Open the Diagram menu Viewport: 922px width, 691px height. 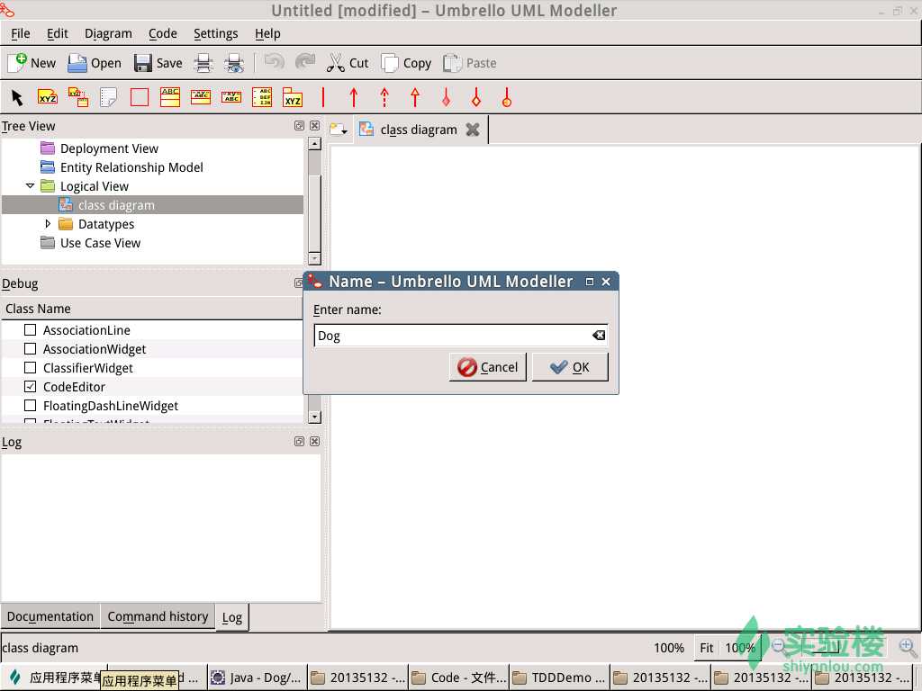pyautogui.click(x=108, y=33)
